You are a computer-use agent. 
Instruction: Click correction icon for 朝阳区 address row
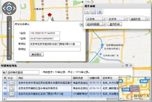coord(12,89)
